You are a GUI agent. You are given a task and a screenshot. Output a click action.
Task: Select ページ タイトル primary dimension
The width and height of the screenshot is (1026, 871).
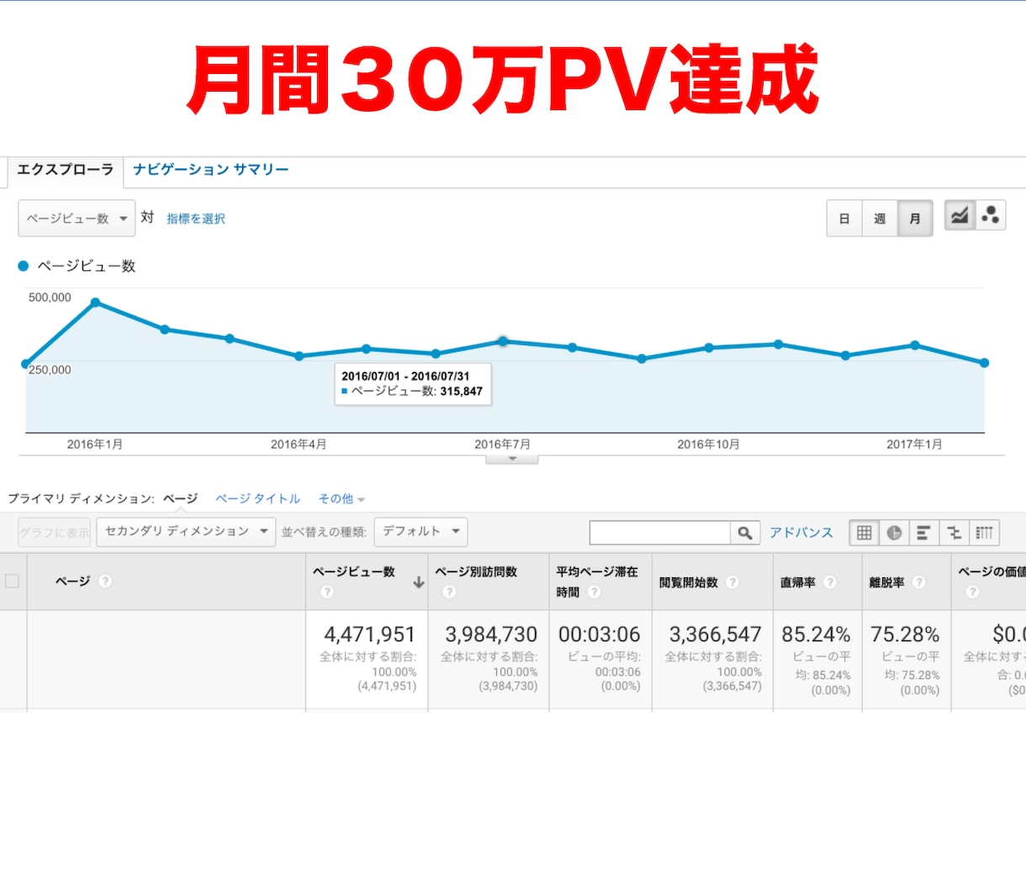[x=257, y=498]
